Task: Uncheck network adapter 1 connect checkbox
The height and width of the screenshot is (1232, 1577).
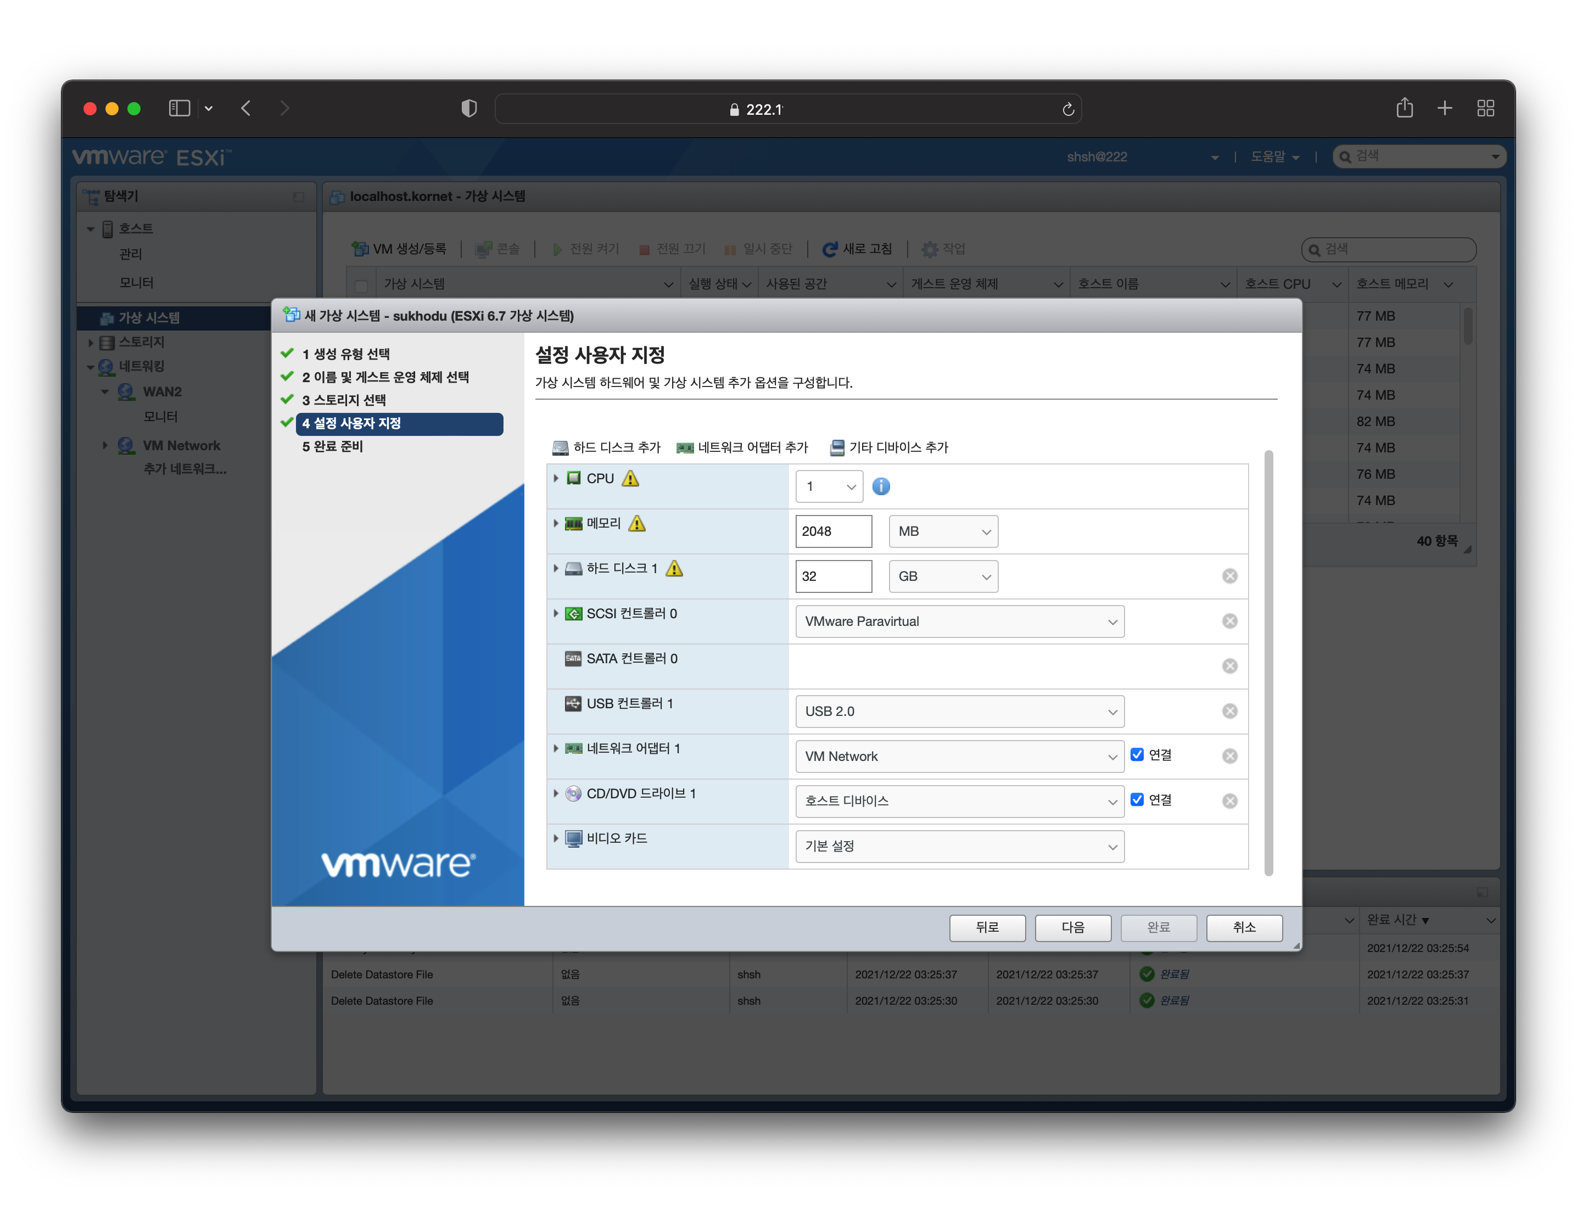Action: click(x=1137, y=755)
